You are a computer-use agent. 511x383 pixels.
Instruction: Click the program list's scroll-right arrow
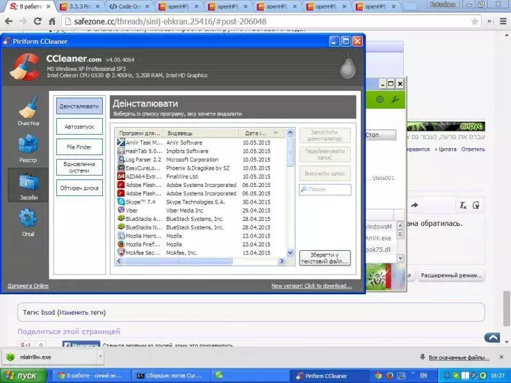[x=282, y=261]
